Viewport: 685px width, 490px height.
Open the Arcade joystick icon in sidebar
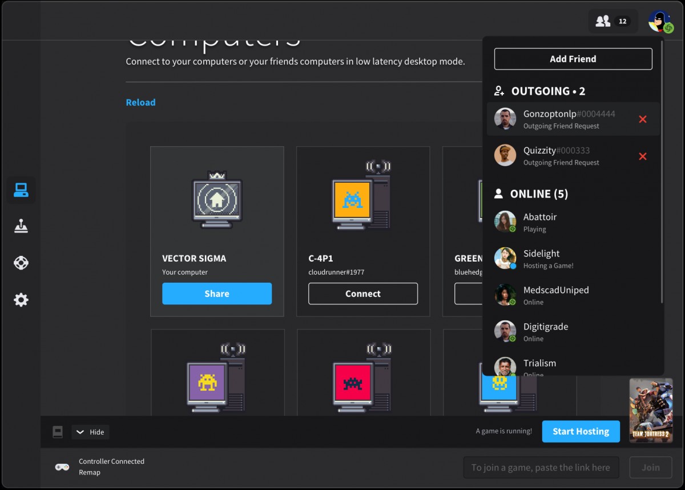pyautogui.click(x=21, y=227)
